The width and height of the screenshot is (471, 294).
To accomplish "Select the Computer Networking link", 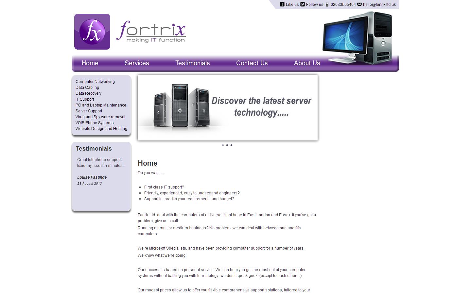I will pyautogui.click(x=95, y=81).
